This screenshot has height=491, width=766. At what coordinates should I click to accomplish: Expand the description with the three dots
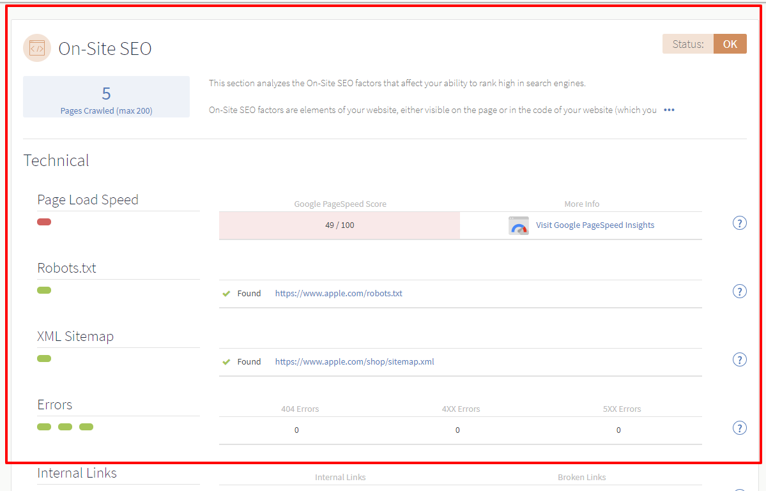pyautogui.click(x=670, y=110)
